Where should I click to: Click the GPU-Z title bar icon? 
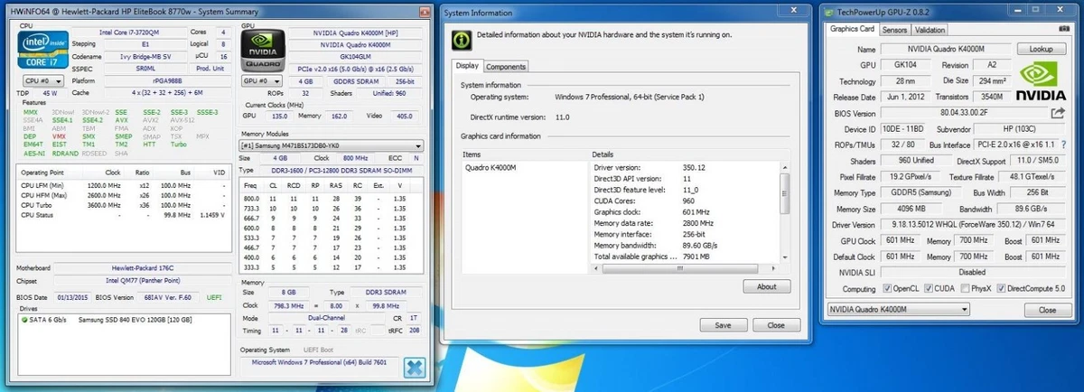tap(830, 13)
